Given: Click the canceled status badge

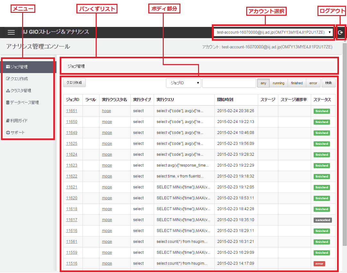Looking at the screenshot, I should 323,220.
